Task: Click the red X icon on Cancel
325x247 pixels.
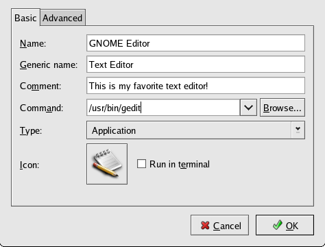Action: tap(205, 226)
